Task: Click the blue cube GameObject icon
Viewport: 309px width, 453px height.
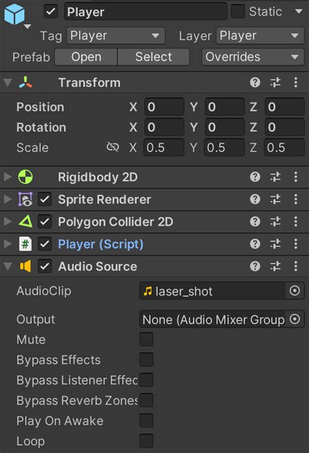Action: [x=14, y=14]
